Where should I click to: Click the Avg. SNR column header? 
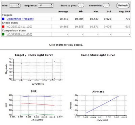(125, 11)
